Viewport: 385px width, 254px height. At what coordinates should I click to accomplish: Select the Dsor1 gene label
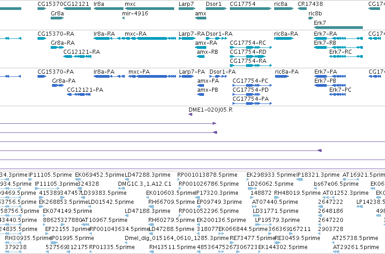tap(214, 4)
